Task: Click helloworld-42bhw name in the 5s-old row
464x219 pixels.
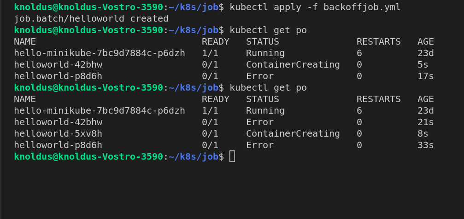Action: click(x=58, y=65)
